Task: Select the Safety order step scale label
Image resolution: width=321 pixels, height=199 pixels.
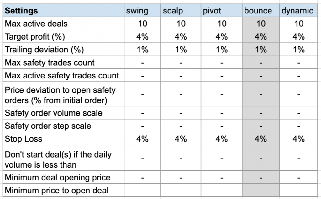Action: pos(48,126)
